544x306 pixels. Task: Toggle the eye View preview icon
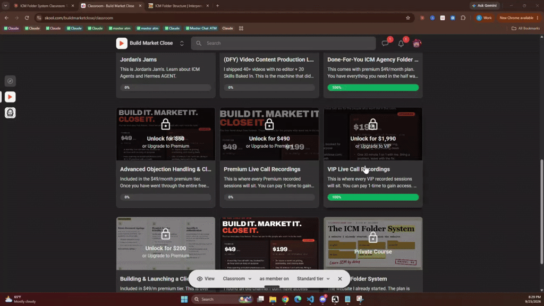click(x=200, y=279)
